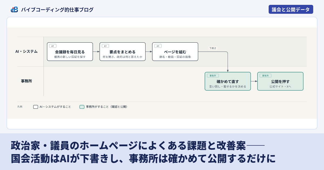Click legend text 事務所がすること（確認と公開）

pyautogui.click(x=107, y=107)
